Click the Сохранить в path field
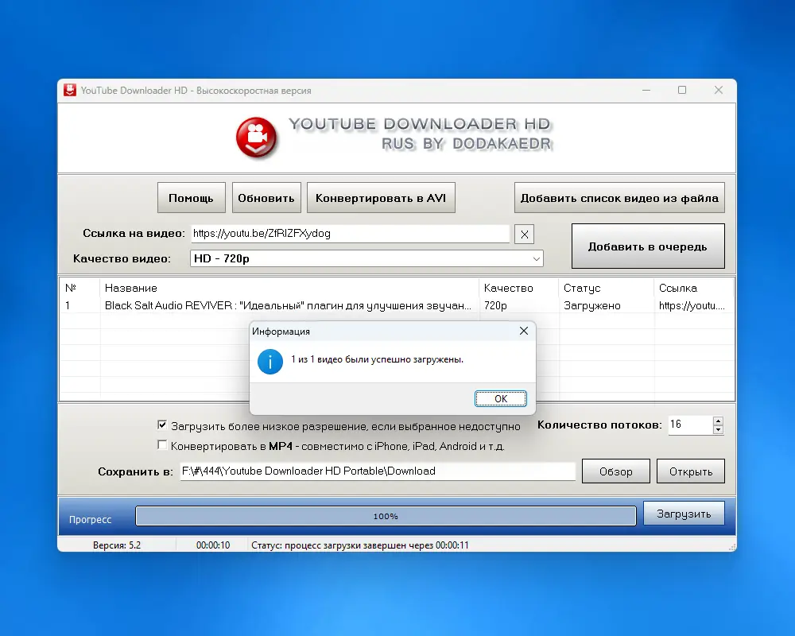 coord(378,471)
